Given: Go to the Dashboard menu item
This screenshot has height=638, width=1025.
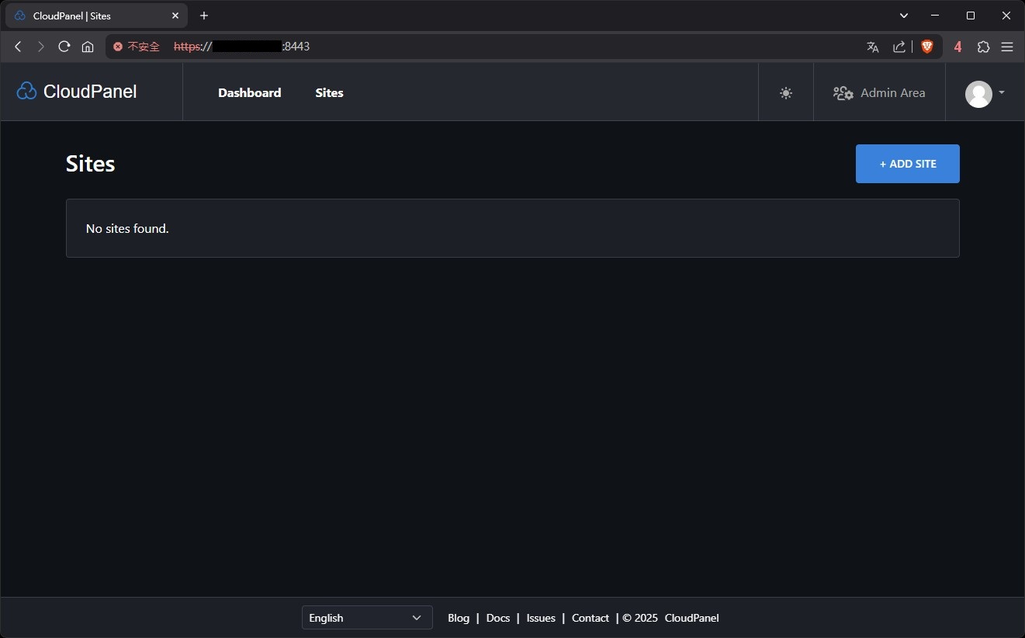Looking at the screenshot, I should pos(250,92).
